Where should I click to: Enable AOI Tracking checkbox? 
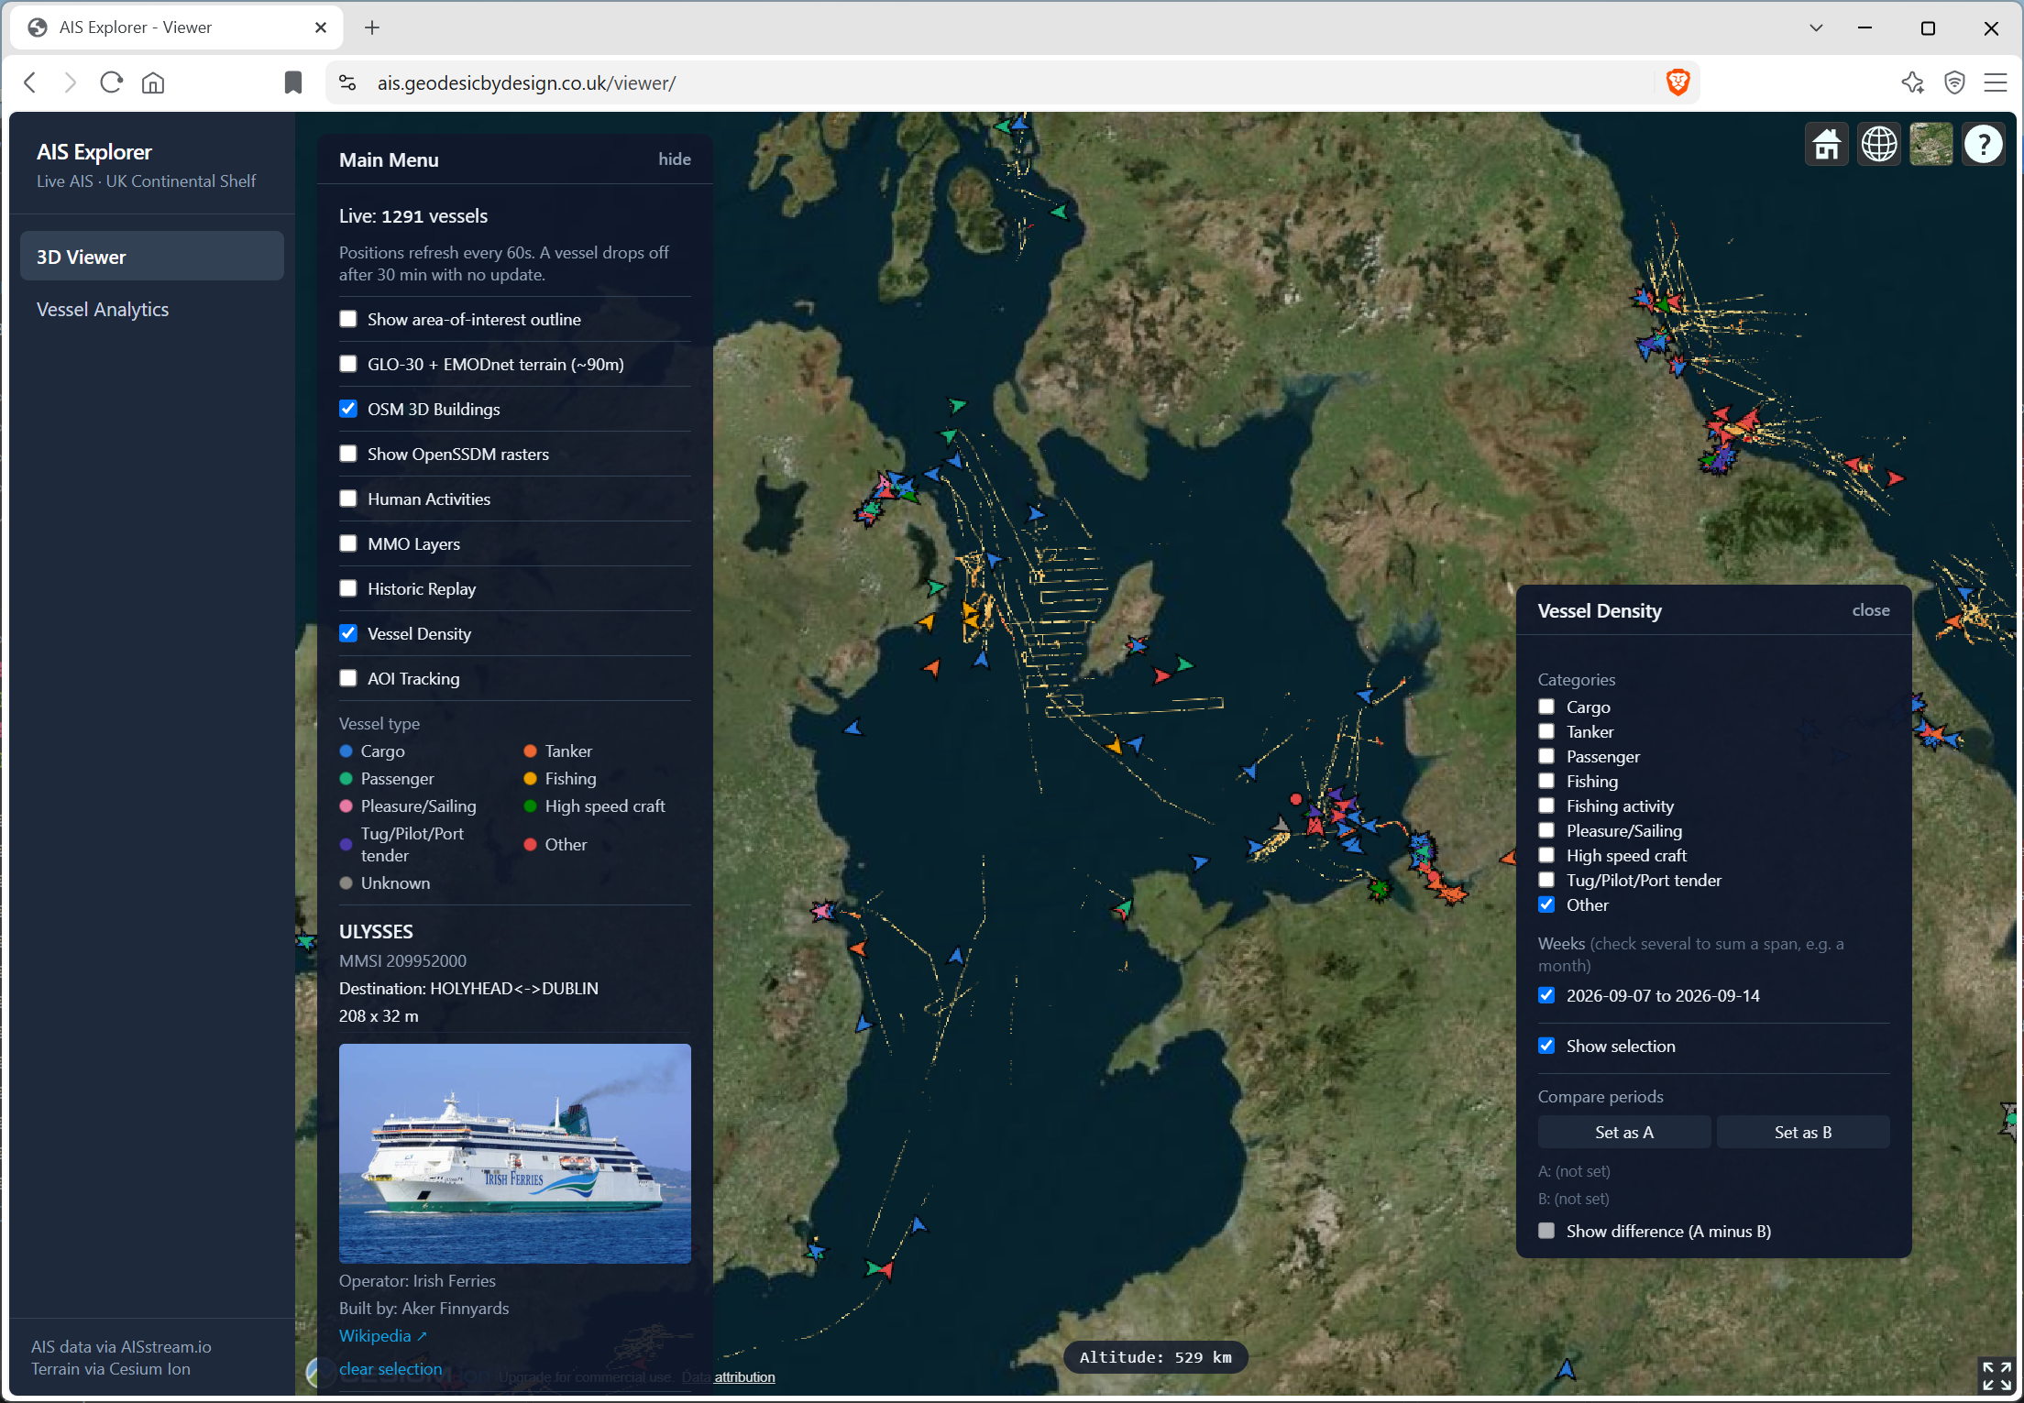pos(348,678)
